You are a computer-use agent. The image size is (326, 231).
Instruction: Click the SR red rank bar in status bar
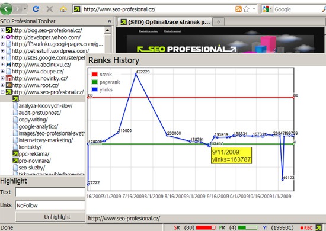tap(206, 228)
